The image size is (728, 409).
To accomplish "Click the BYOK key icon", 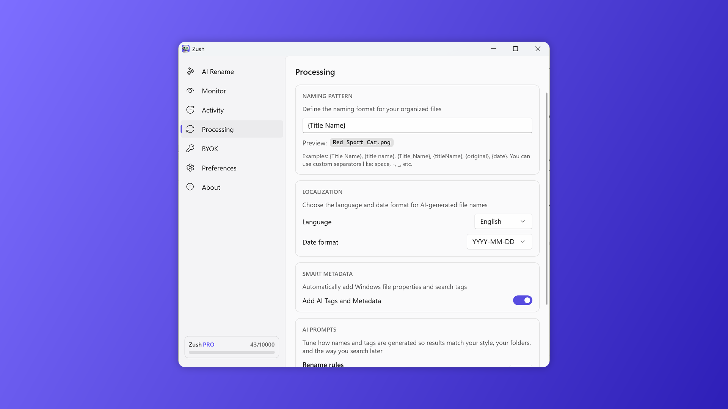I will click(191, 148).
